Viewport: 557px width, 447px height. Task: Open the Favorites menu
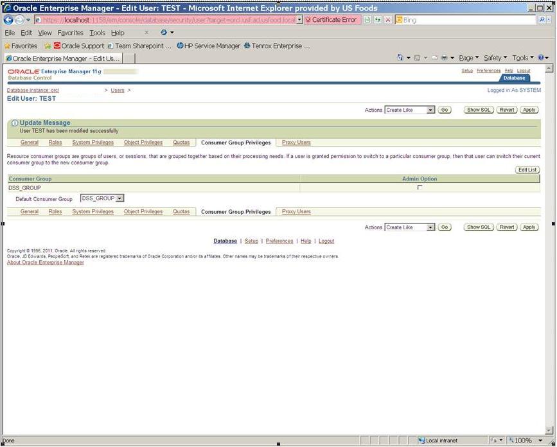click(70, 33)
